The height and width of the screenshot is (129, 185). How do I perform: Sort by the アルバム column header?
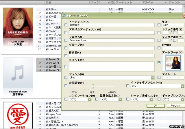point(154,2)
